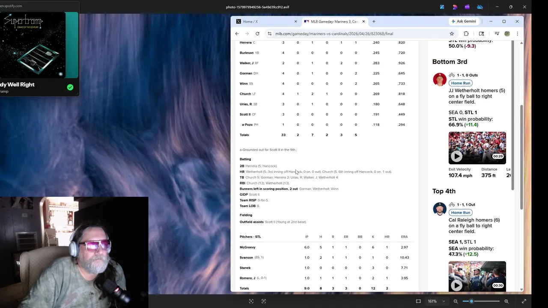Screen dimensions: 548x308
Task: Play the Wetherholt home run video
Action: point(456,156)
